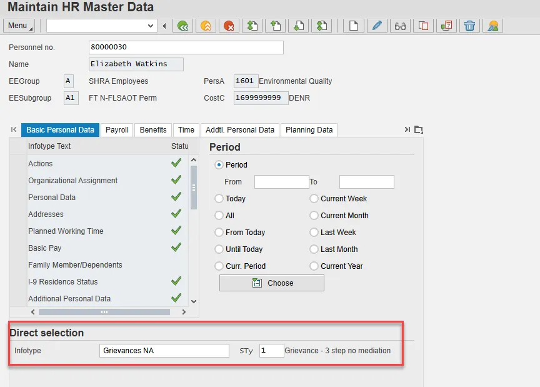This screenshot has height=387, width=540.
Task: Click the infotype list horizontal scrollbar
Action: (104, 311)
